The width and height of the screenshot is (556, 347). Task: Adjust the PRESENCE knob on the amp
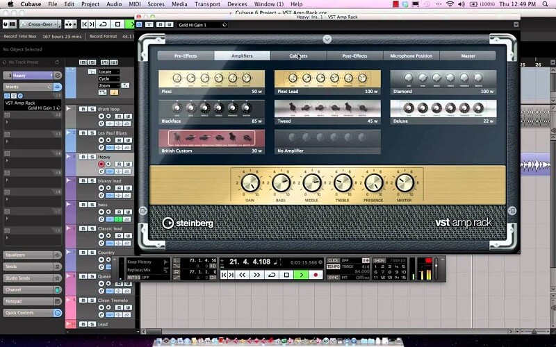[x=373, y=183]
